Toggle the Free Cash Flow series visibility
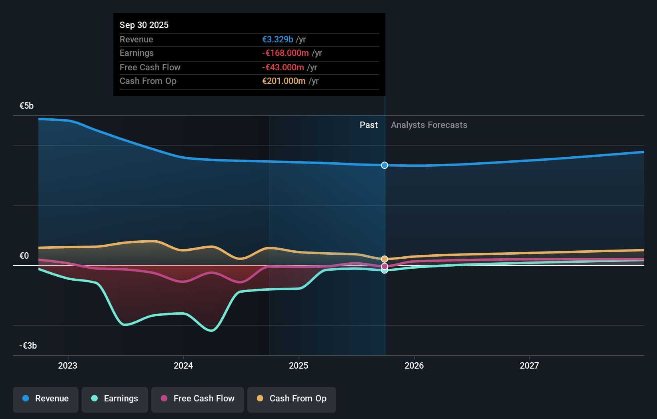Viewport: 657px width, 419px height. point(197,399)
